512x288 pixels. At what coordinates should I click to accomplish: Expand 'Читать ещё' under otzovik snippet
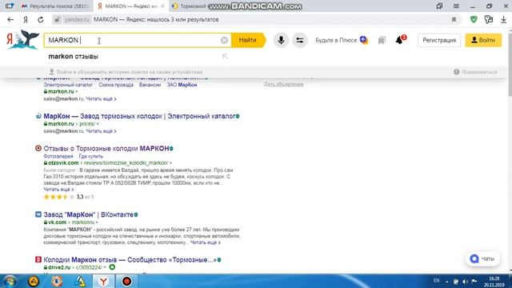coord(58,190)
